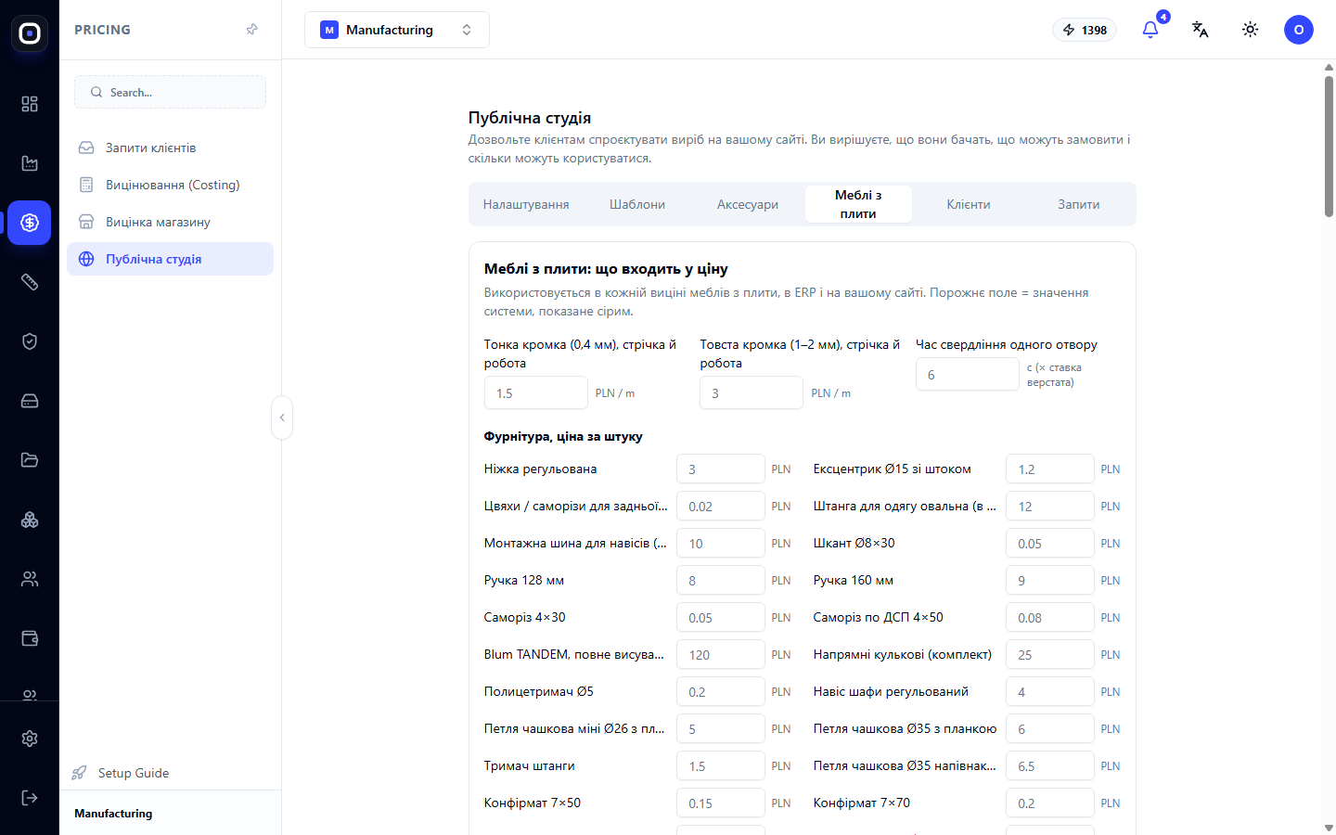The height and width of the screenshot is (835, 1336).
Task: Open the hard drive icon in the rail
Action: pyautogui.click(x=30, y=401)
